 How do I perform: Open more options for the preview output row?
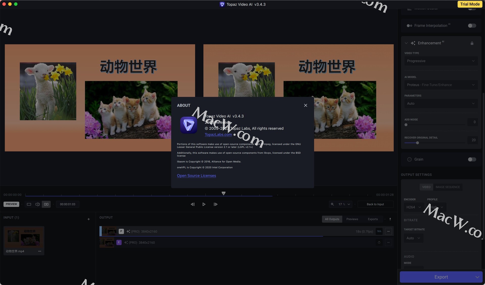389,231
